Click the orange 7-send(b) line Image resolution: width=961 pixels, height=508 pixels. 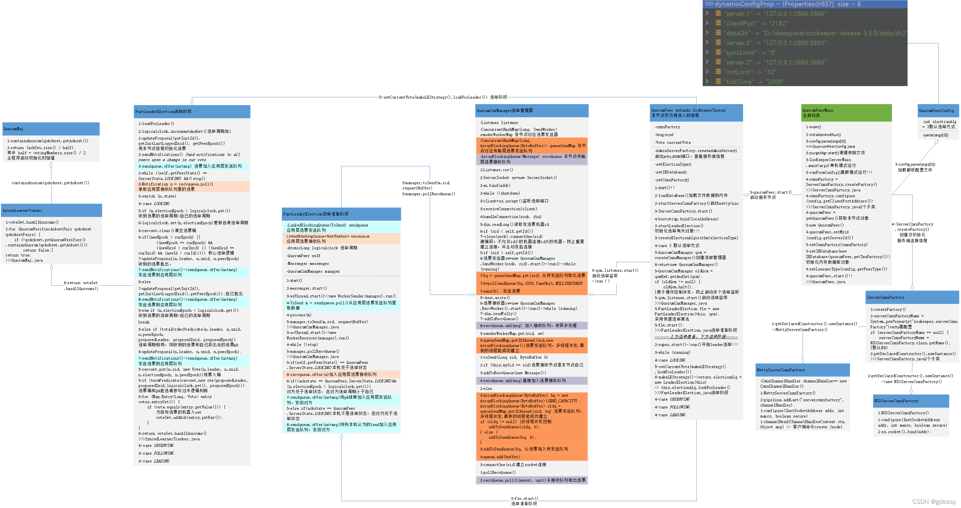click(532, 291)
